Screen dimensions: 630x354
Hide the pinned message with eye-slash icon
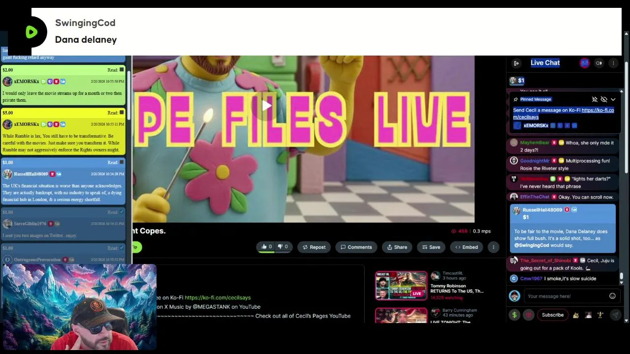coord(604,99)
